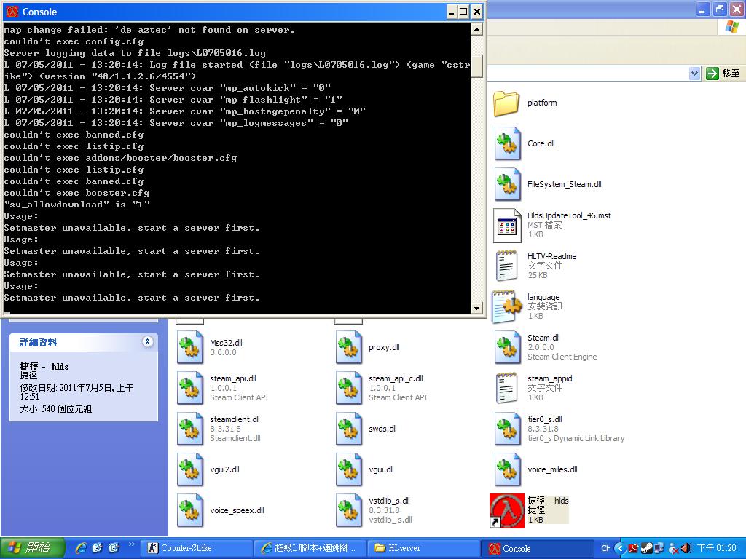This screenshot has width=746, height=559.
Task: Click Console scrollbar down arrow
Action: 477,308
